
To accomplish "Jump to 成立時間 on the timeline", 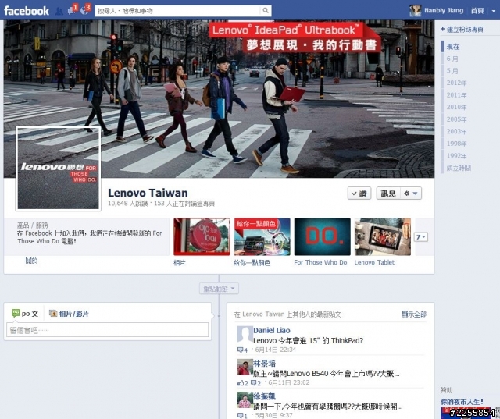I will [459, 168].
